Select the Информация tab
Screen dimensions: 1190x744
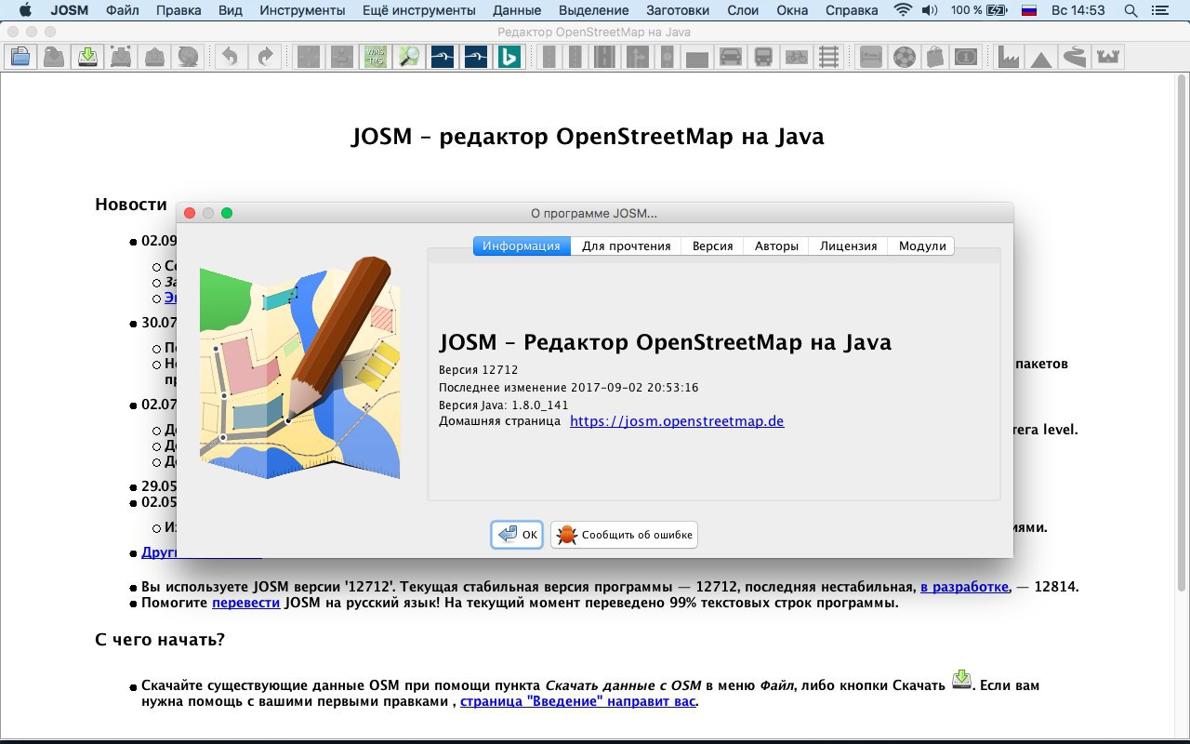pyautogui.click(x=522, y=246)
